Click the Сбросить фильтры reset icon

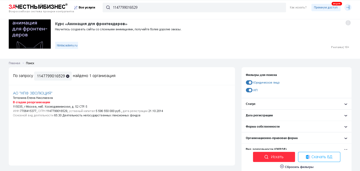click(x=282, y=166)
